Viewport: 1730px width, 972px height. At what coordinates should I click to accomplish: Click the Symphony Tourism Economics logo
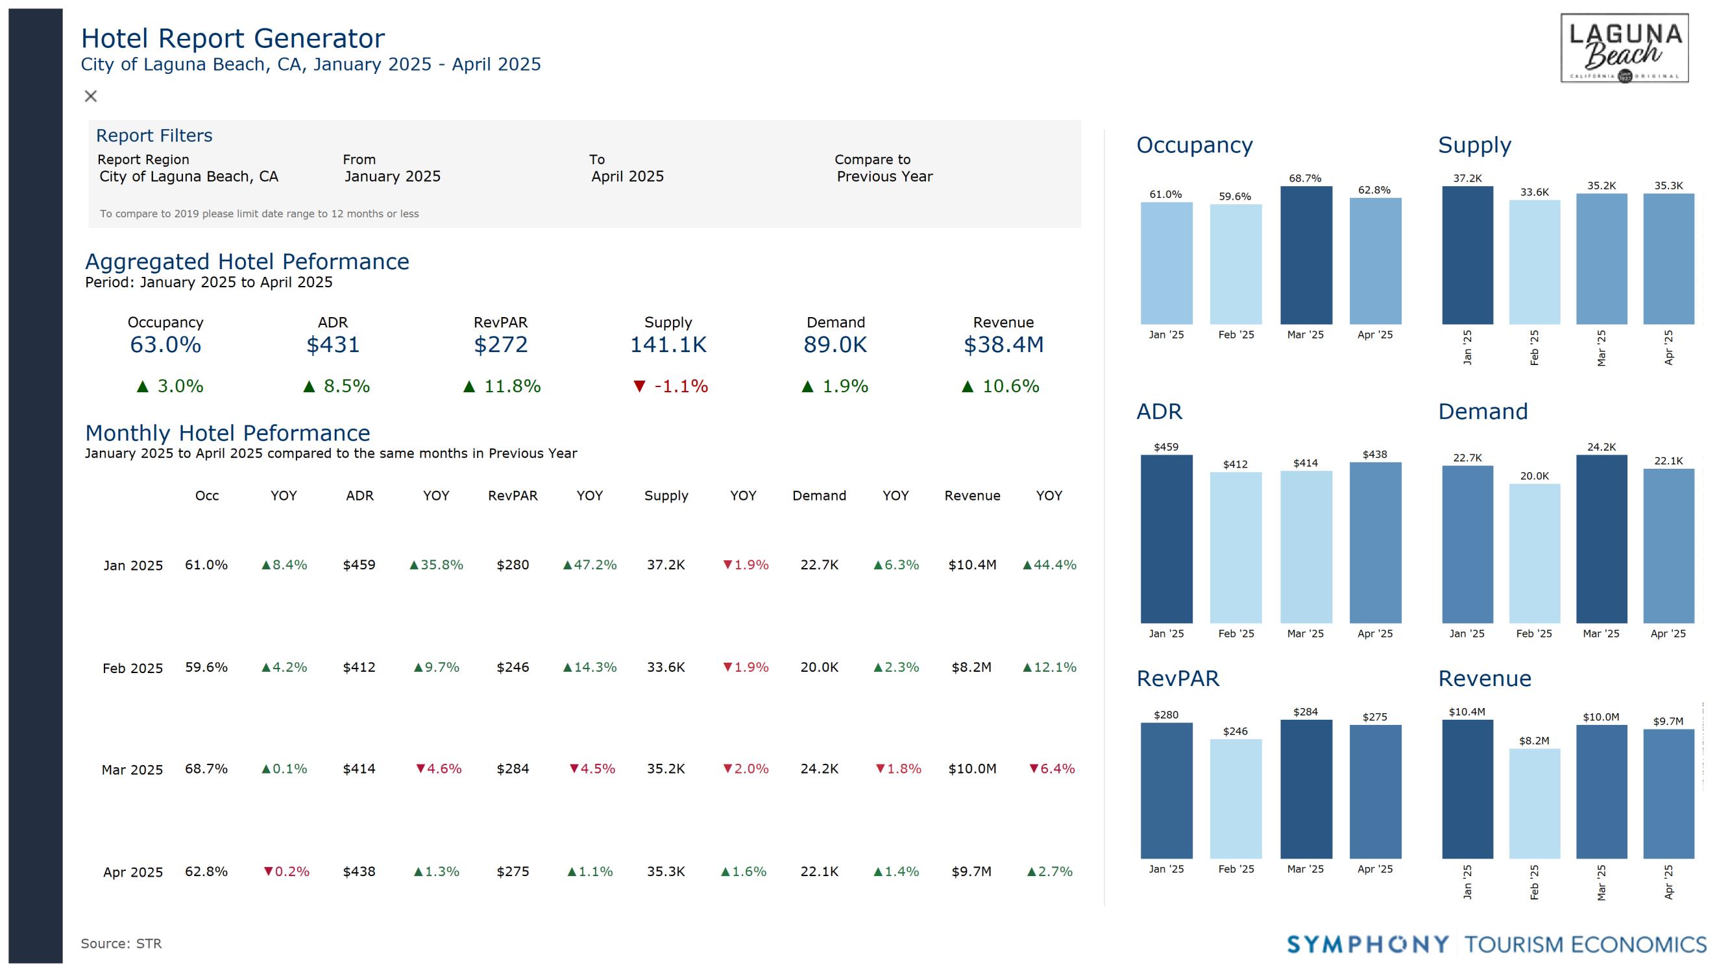1496,944
